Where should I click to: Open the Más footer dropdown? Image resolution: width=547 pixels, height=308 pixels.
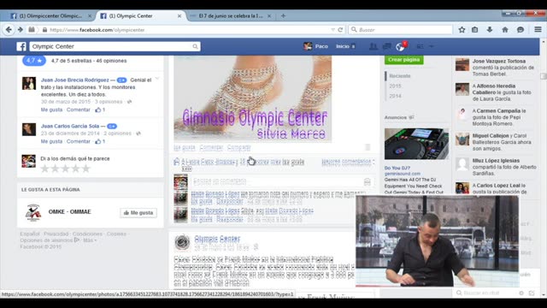pos(90,240)
